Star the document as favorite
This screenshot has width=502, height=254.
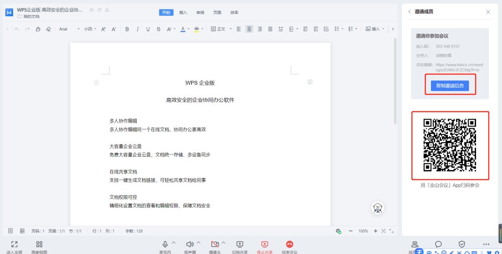point(92,10)
